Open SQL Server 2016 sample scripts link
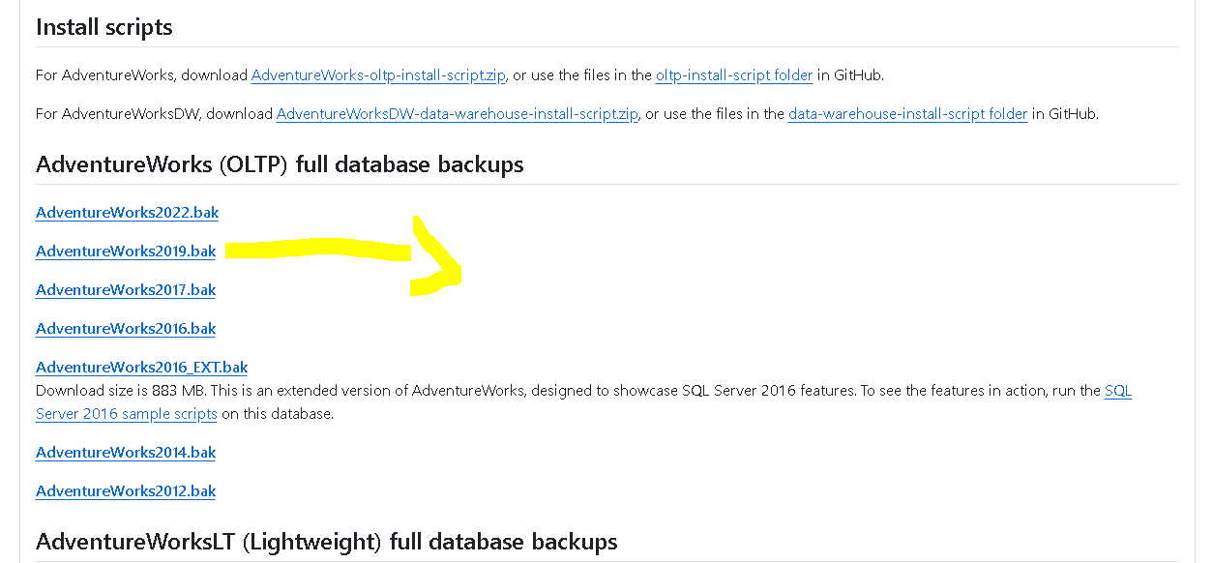Screen dimensions: 1213x563 coord(126,413)
